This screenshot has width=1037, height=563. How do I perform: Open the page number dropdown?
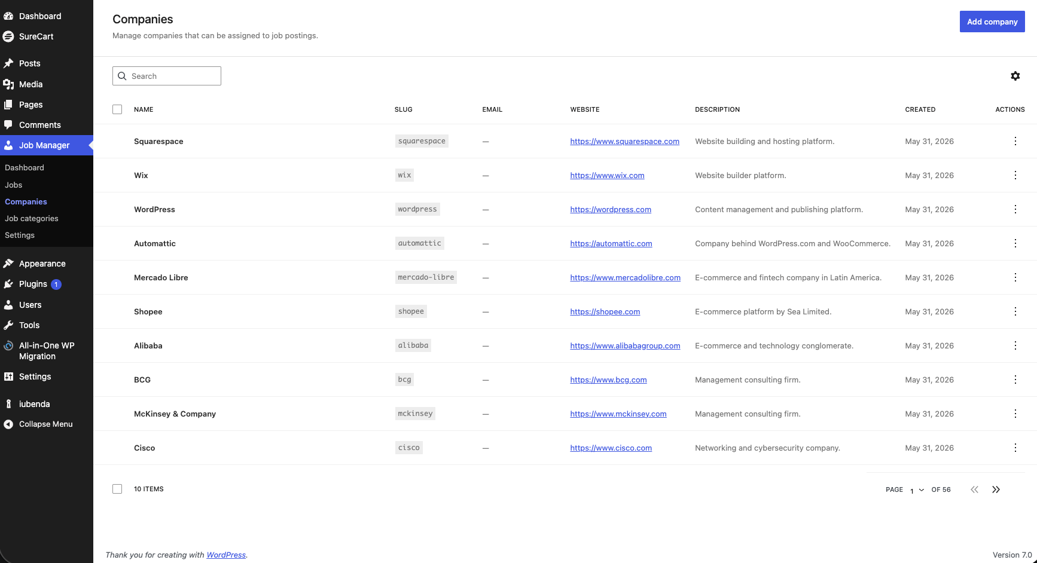(917, 490)
